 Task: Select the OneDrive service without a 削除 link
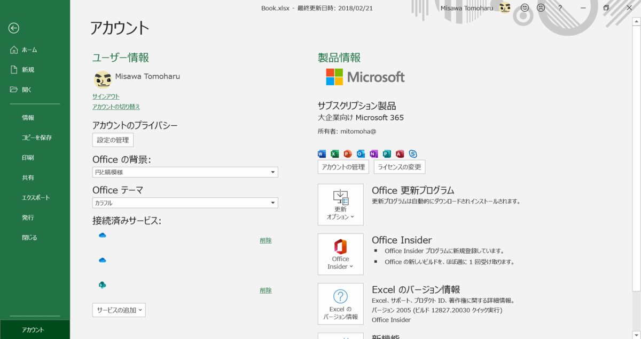click(x=103, y=260)
